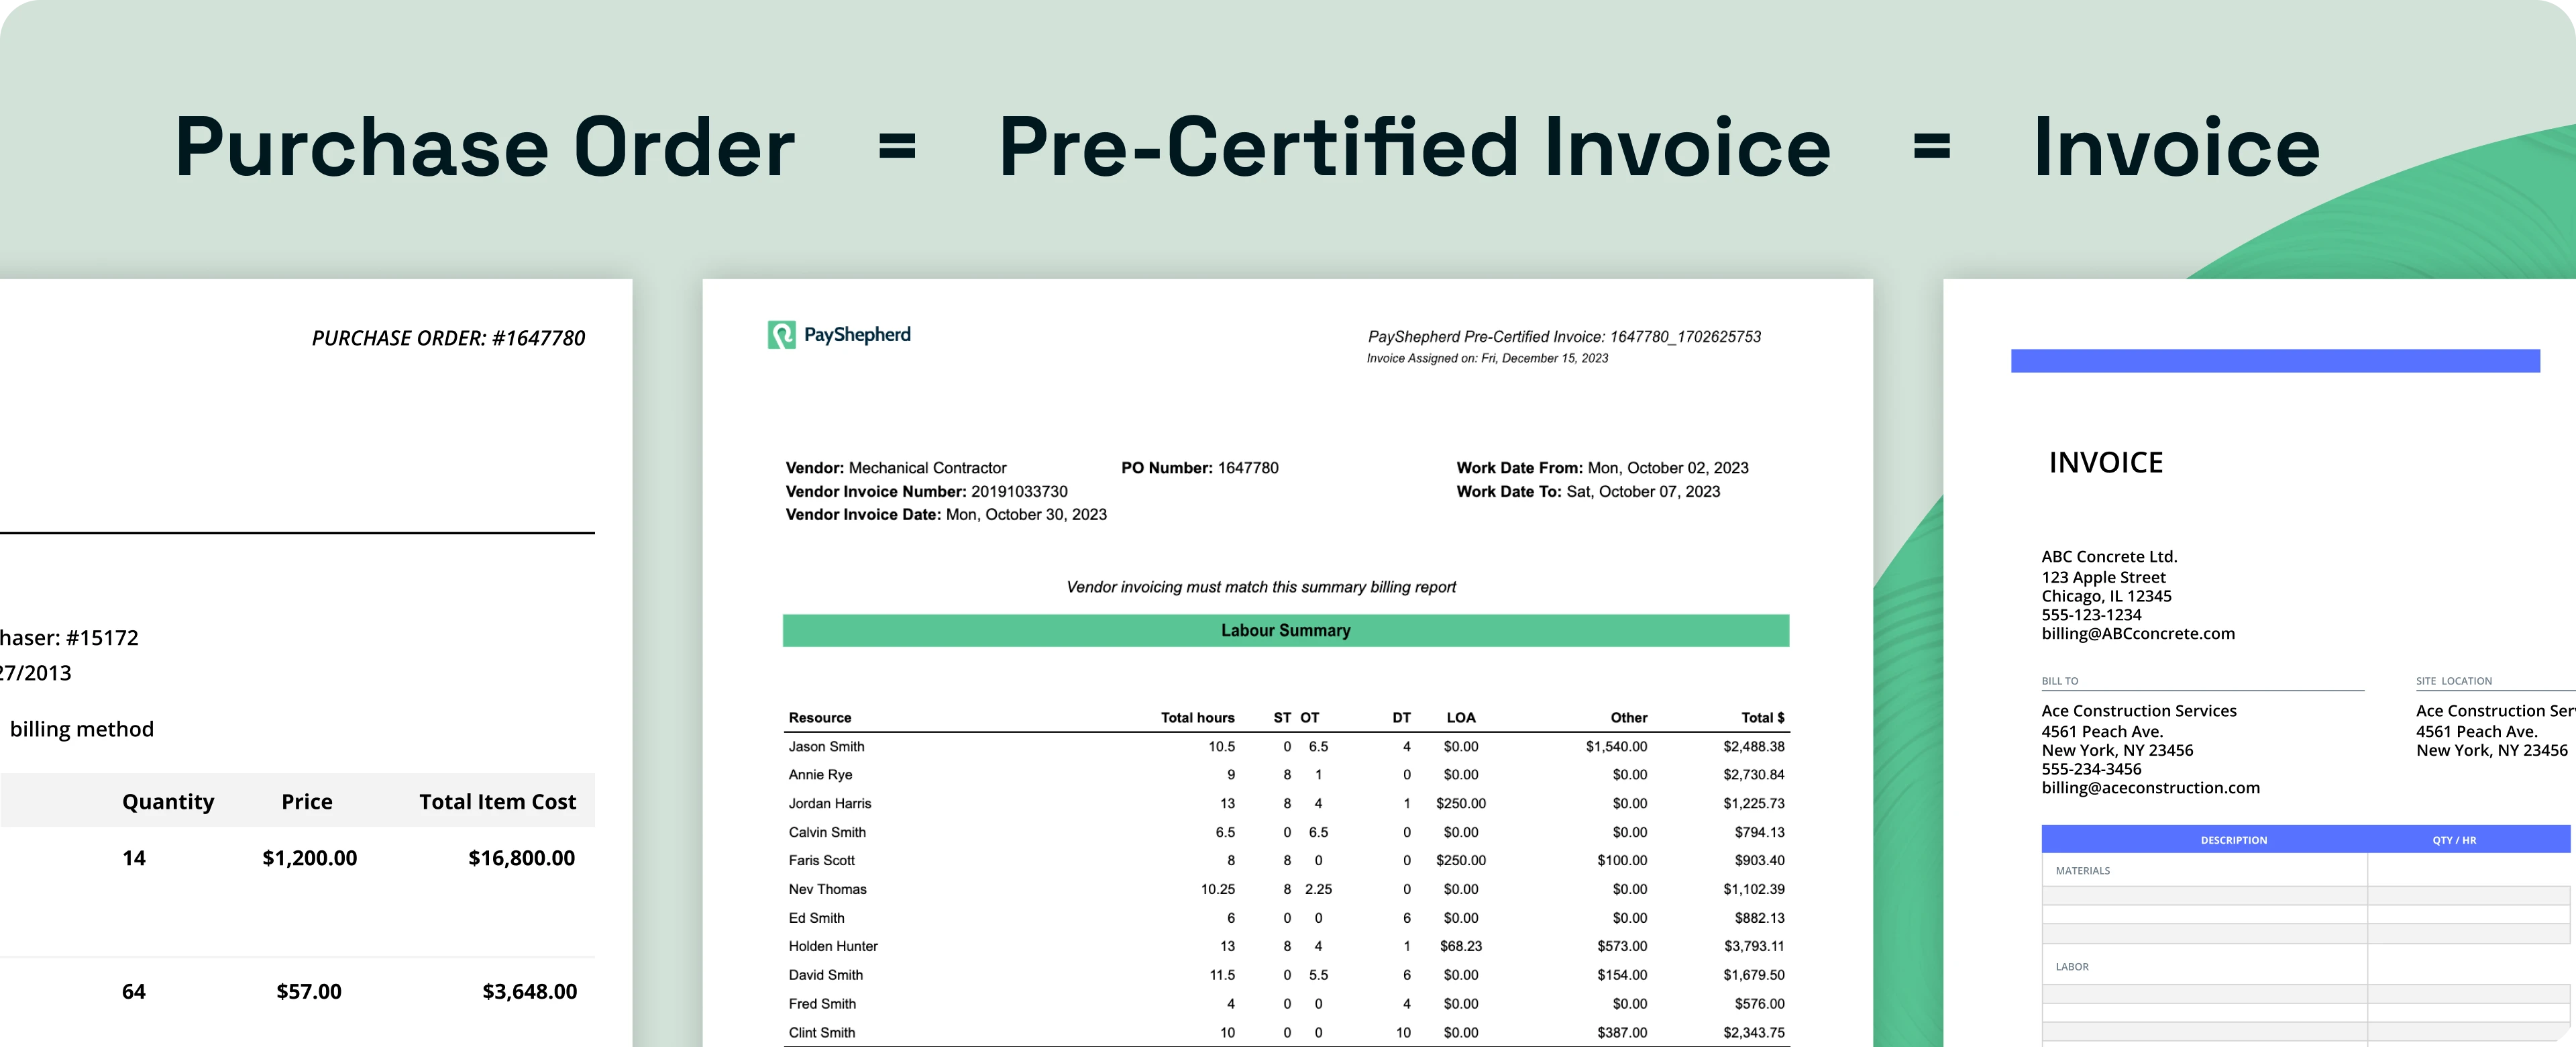Click the QTY / HR column header
The width and height of the screenshot is (2576, 1047).
point(2454,840)
